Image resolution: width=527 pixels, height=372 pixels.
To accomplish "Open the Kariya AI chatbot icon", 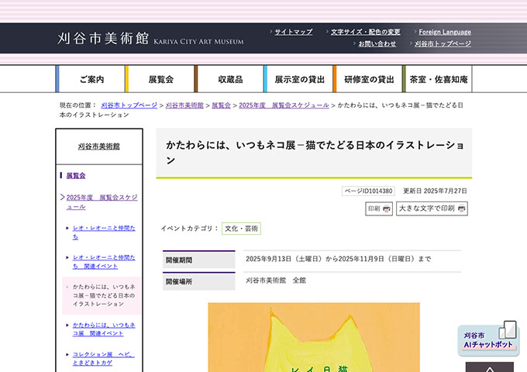I will [x=488, y=339].
